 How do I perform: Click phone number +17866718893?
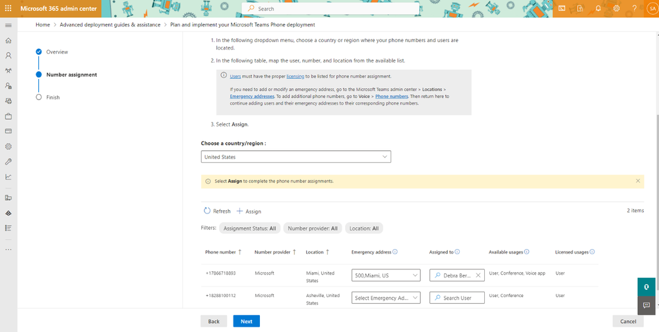pyautogui.click(x=220, y=273)
